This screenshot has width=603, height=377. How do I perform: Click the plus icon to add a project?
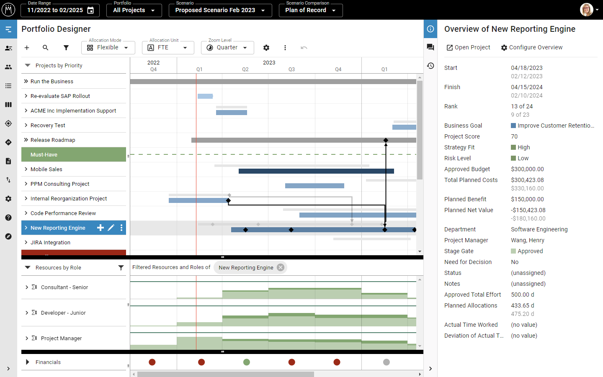point(27,48)
